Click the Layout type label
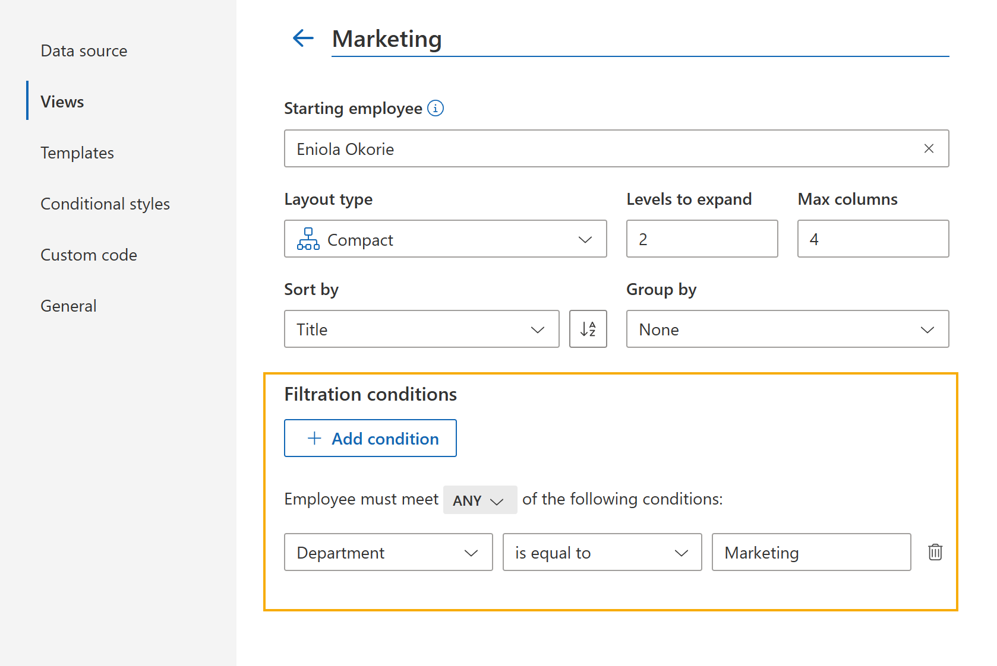997x666 pixels. 329,199
